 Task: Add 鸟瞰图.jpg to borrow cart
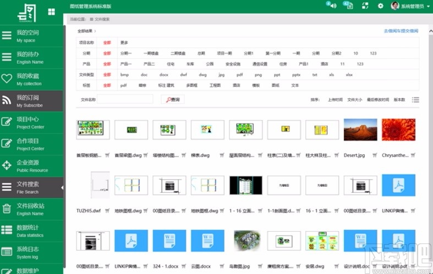[x=260, y=266]
